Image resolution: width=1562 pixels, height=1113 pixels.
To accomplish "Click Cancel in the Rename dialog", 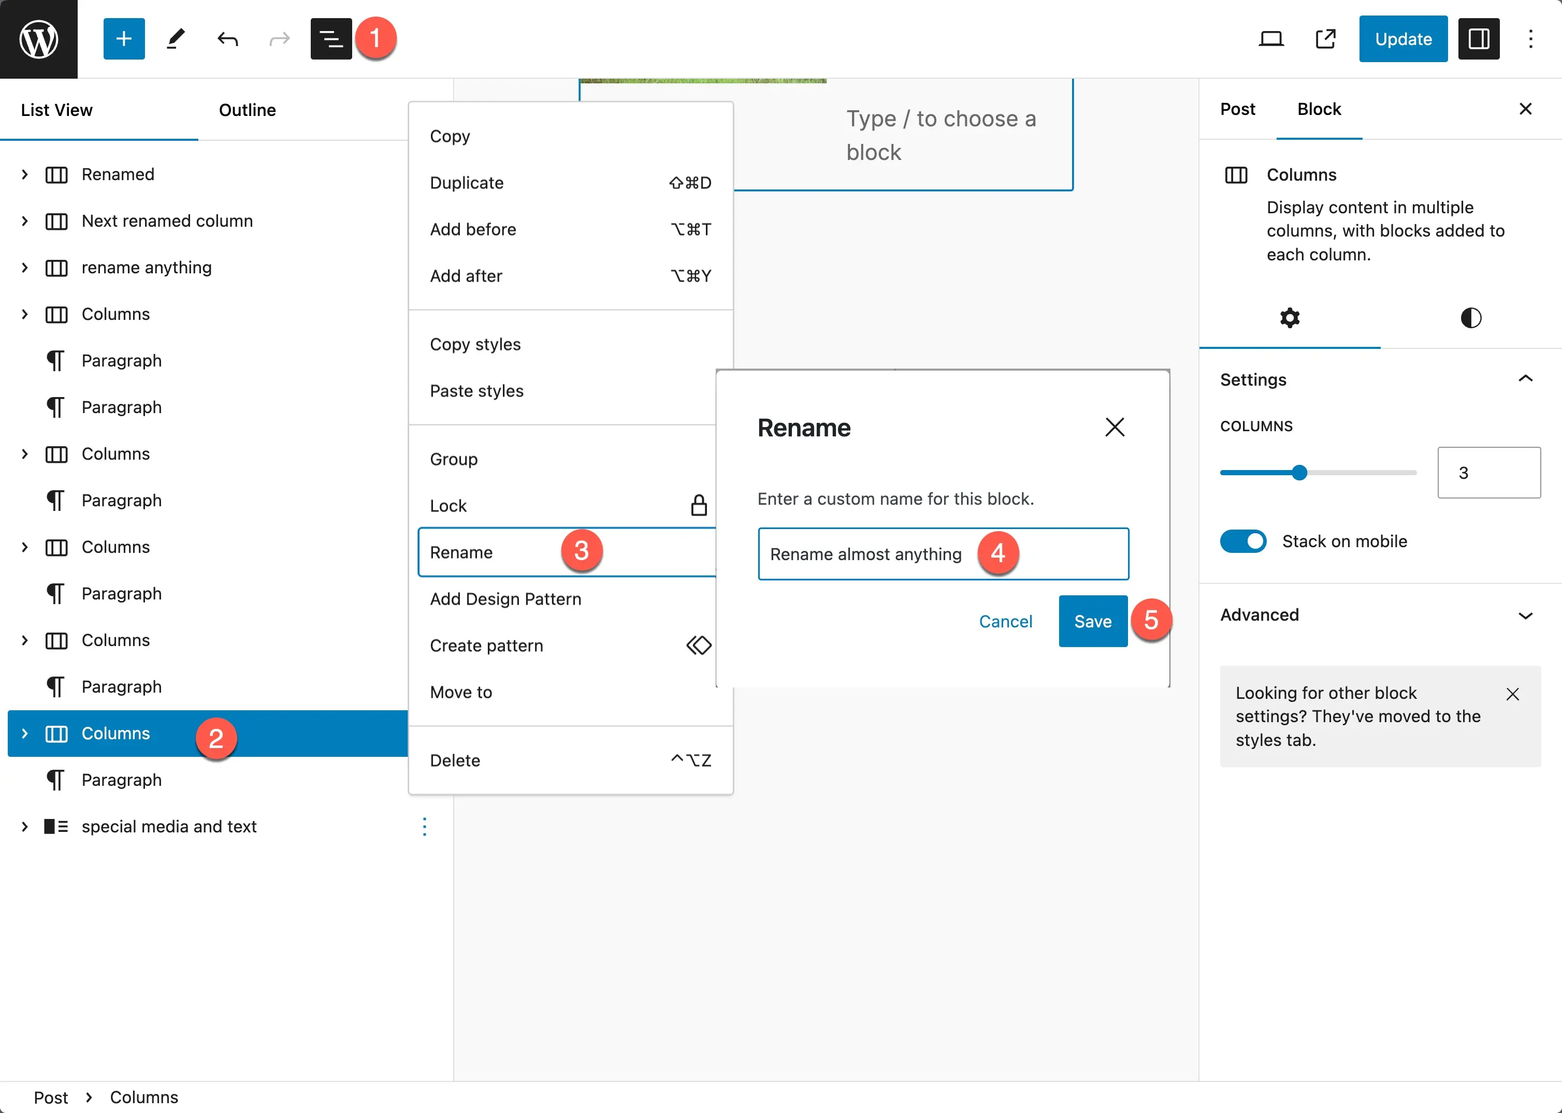I will (1005, 620).
